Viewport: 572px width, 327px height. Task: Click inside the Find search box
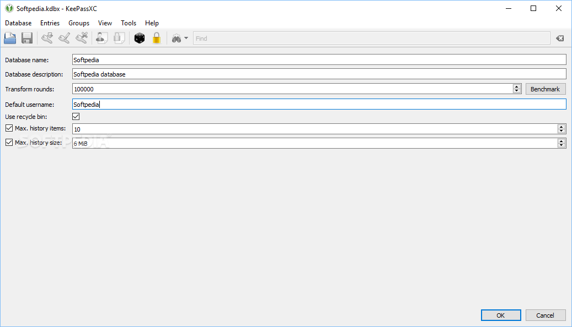pos(371,38)
